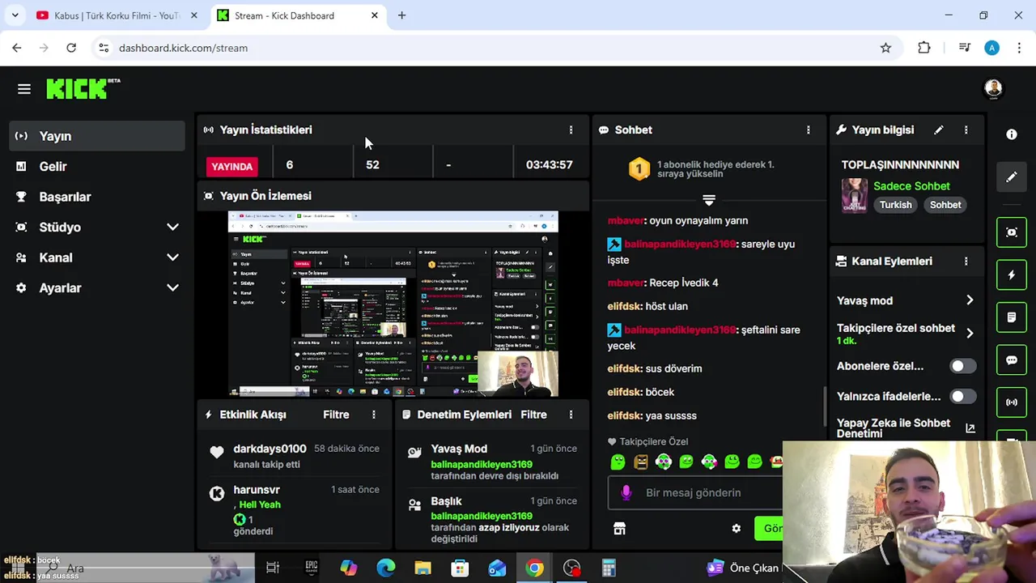The height and width of the screenshot is (583, 1036).
Task: Go to Gelir in the sidebar
Action: pyautogui.click(x=97, y=167)
